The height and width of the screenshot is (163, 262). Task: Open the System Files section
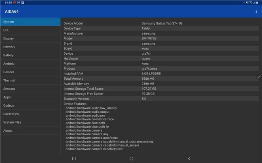(30, 122)
